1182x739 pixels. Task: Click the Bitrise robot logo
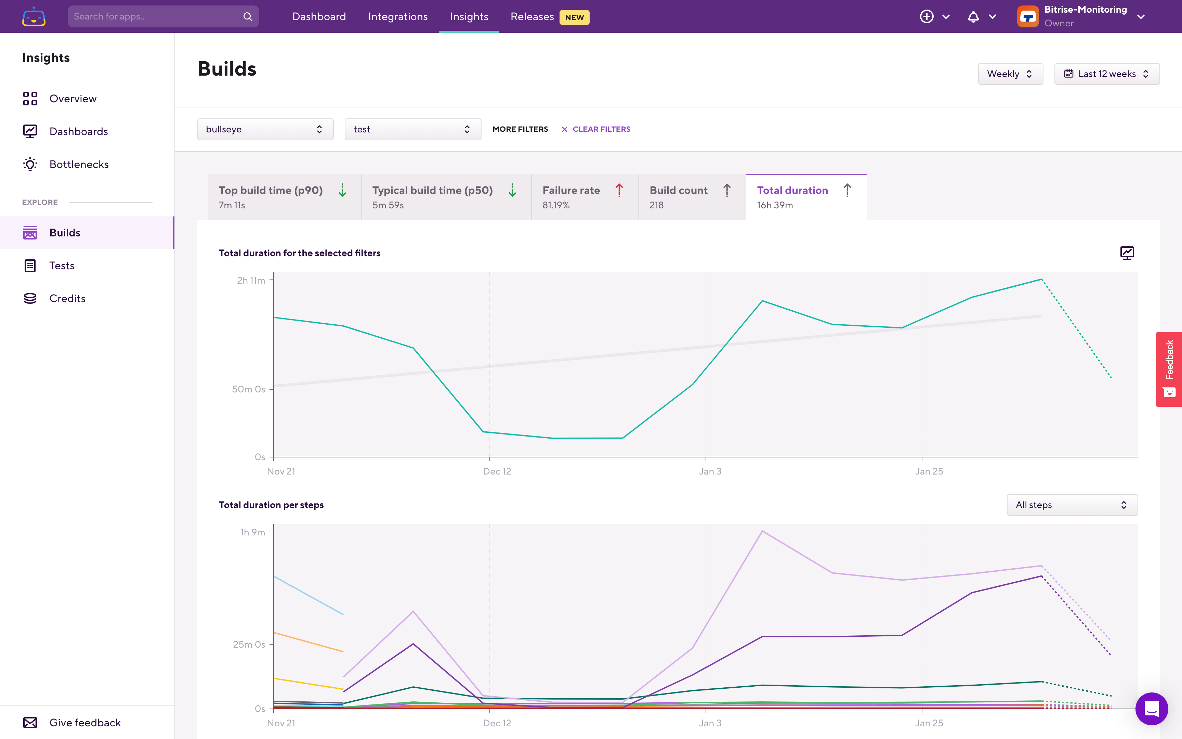[34, 17]
